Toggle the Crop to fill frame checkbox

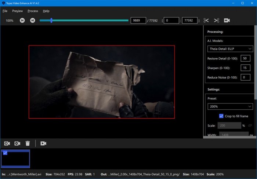click(x=221, y=116)
